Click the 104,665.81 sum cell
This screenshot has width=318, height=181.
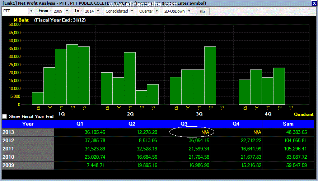tap(288, 141)
